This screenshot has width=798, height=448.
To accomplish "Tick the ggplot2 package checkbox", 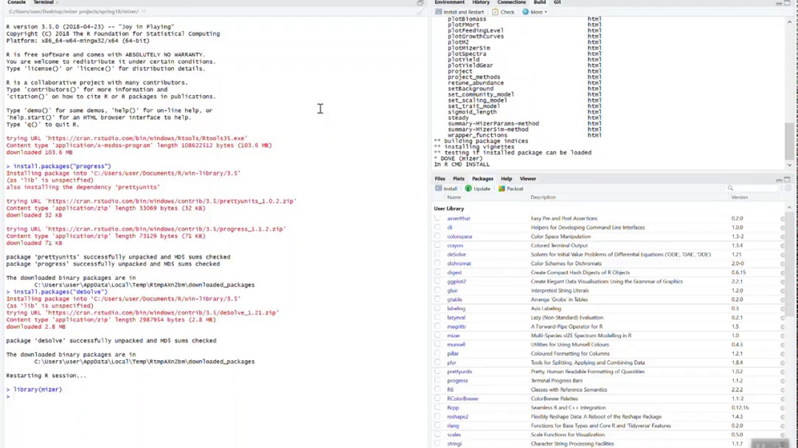I will click(x=437, y=282).
